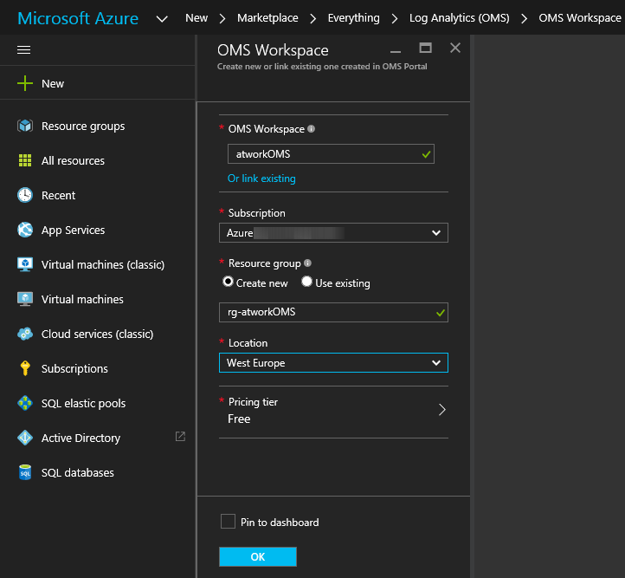Viewport: 625px width, 578px height.
Task: Open Log Analytics (OMS) breadcrumb item
Action: 459,17
